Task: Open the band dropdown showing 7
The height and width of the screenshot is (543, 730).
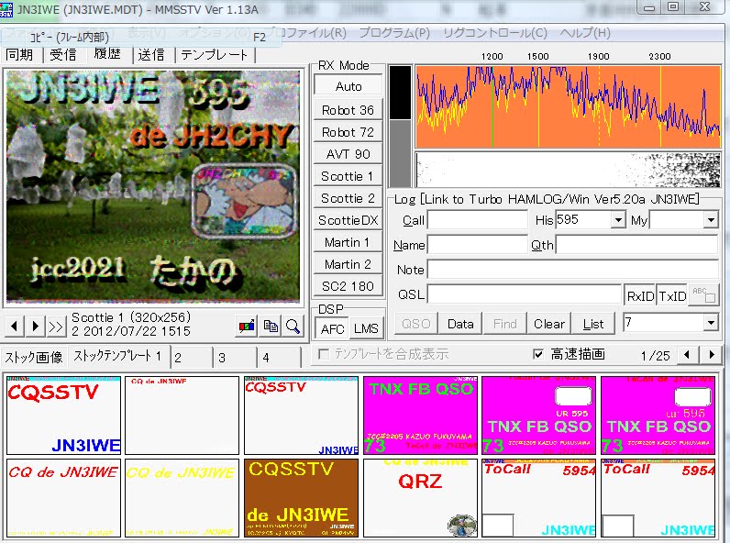Action: (x=711, y=322)
